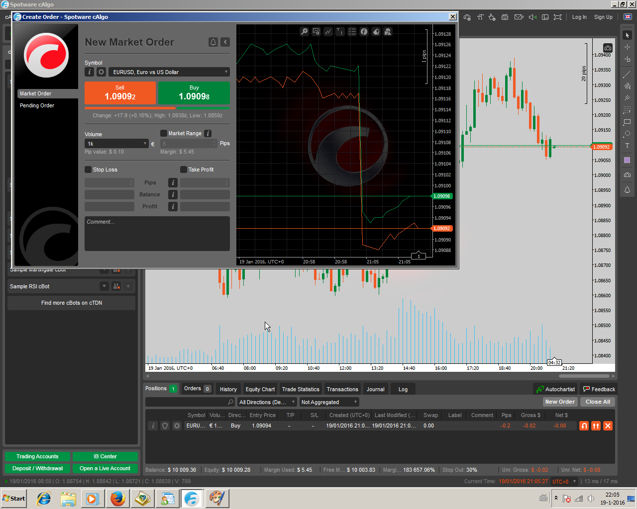Viewport: 637px width, 509px height.
Task: Select the text 'T' tool in right toolbar
Action: pyautogui.click(x=627, y=146)
